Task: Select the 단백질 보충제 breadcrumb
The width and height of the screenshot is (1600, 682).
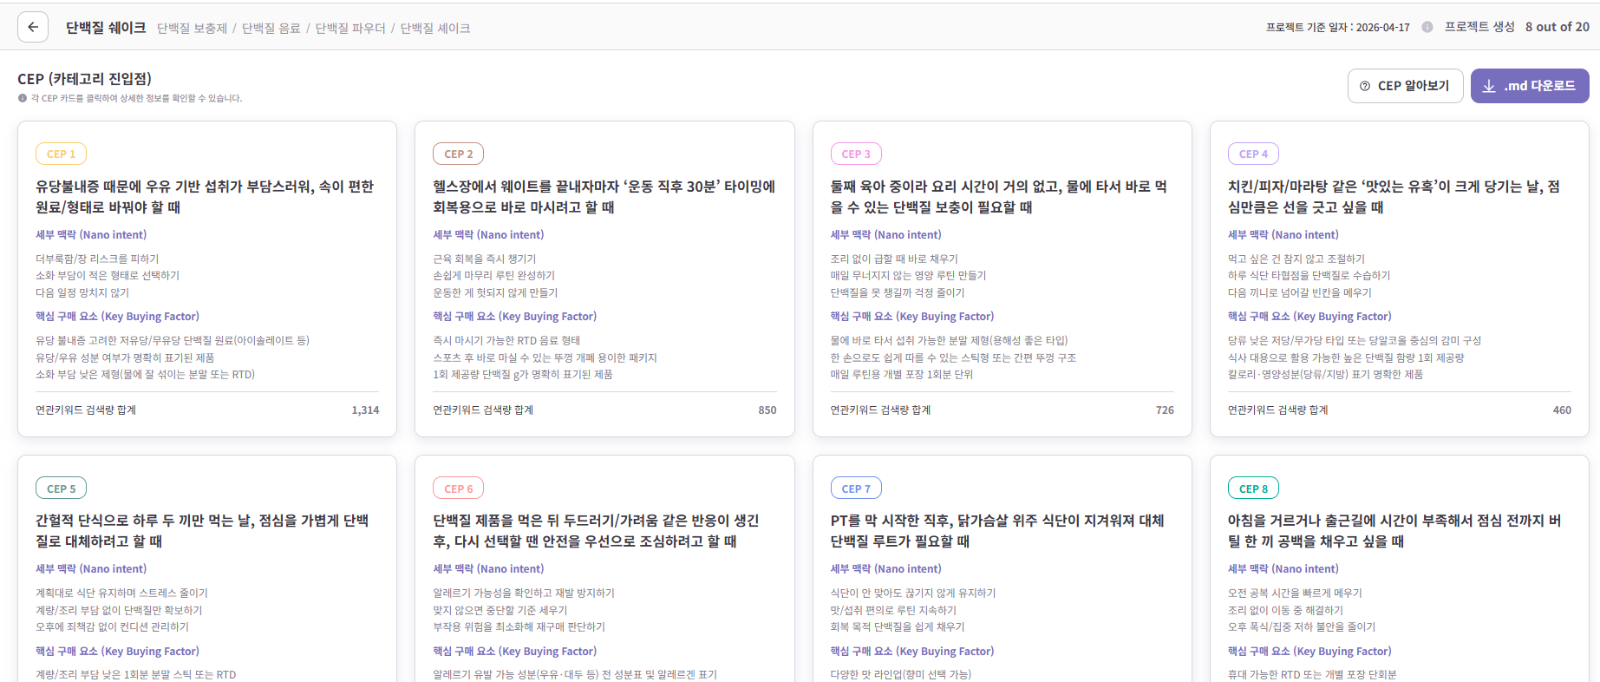Action: [x=192, y=29]
